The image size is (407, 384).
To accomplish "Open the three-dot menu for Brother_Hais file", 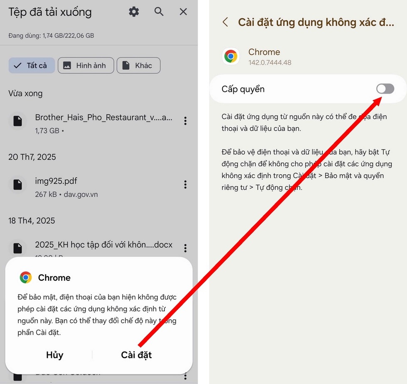I will pos(185,121).
